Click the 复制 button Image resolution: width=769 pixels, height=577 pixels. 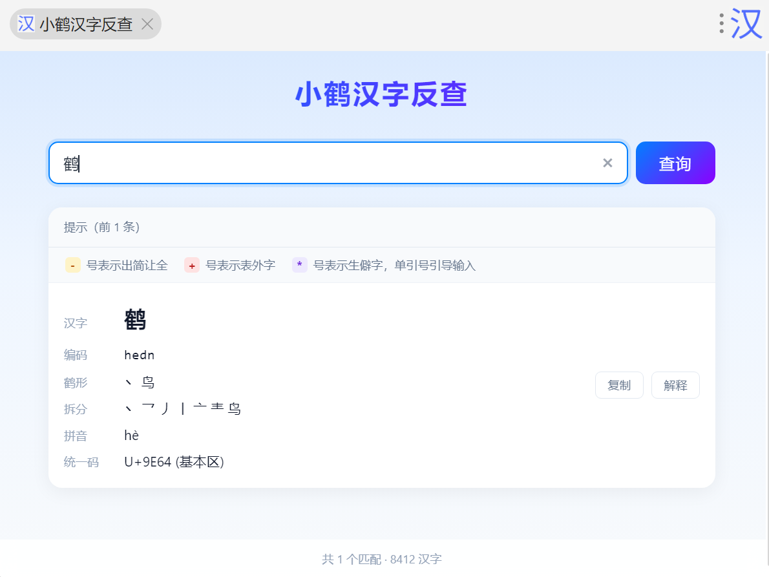pos(619,385)
